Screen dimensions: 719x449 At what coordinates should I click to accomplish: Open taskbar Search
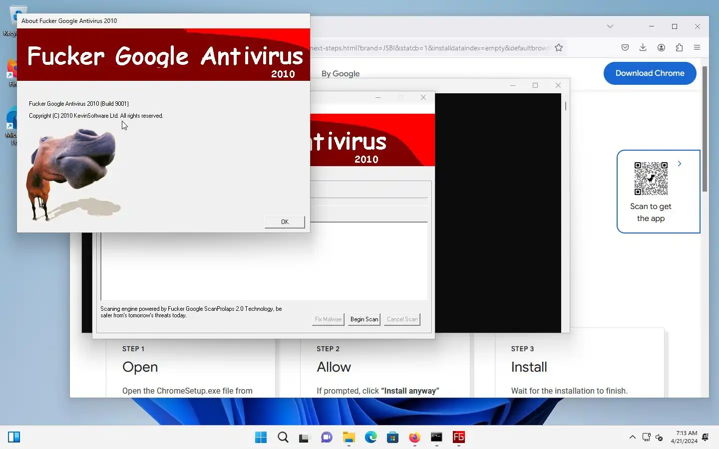(283, 438)
